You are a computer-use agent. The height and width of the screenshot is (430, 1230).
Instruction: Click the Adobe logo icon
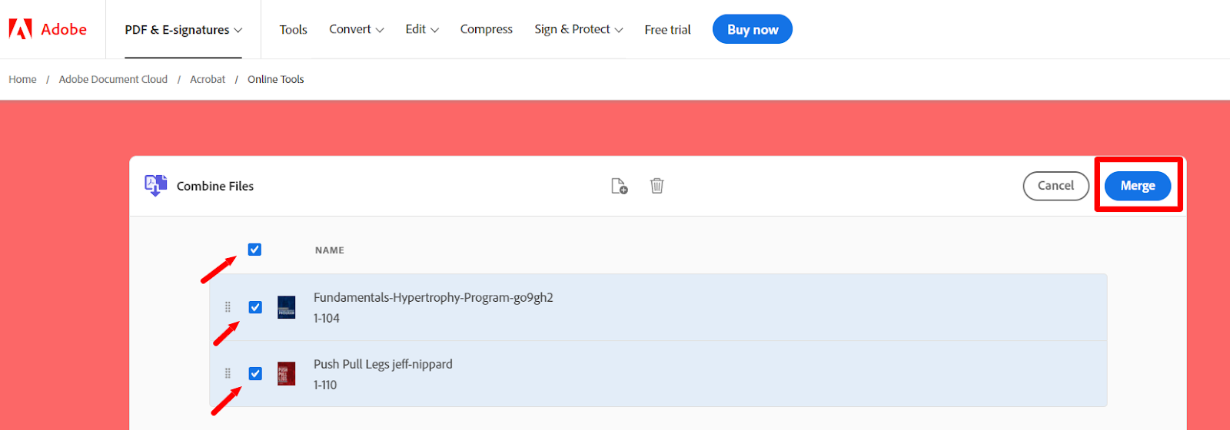21,29
